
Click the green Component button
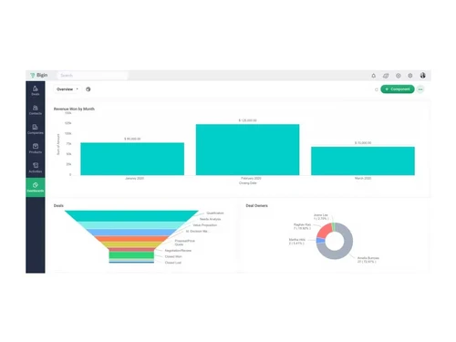(398, 89)
